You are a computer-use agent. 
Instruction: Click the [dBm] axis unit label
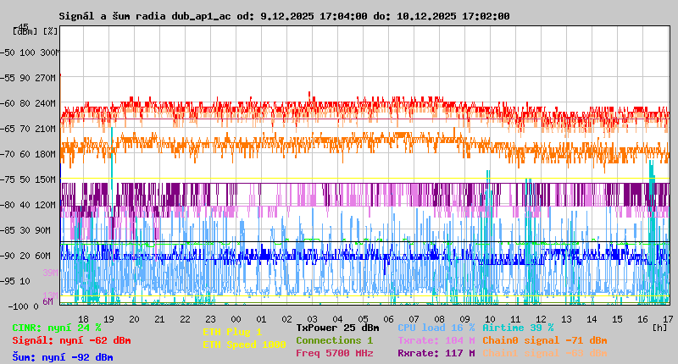tap(24, 30)
